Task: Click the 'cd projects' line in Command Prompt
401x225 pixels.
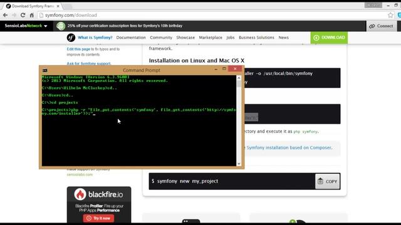Action: click(x=60, y=102)
